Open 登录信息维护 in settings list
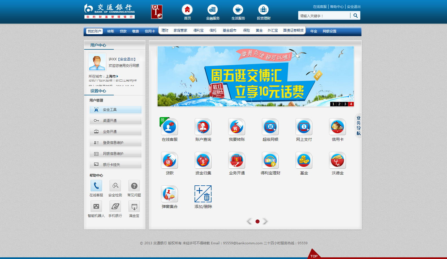 (x=115, y=143)
